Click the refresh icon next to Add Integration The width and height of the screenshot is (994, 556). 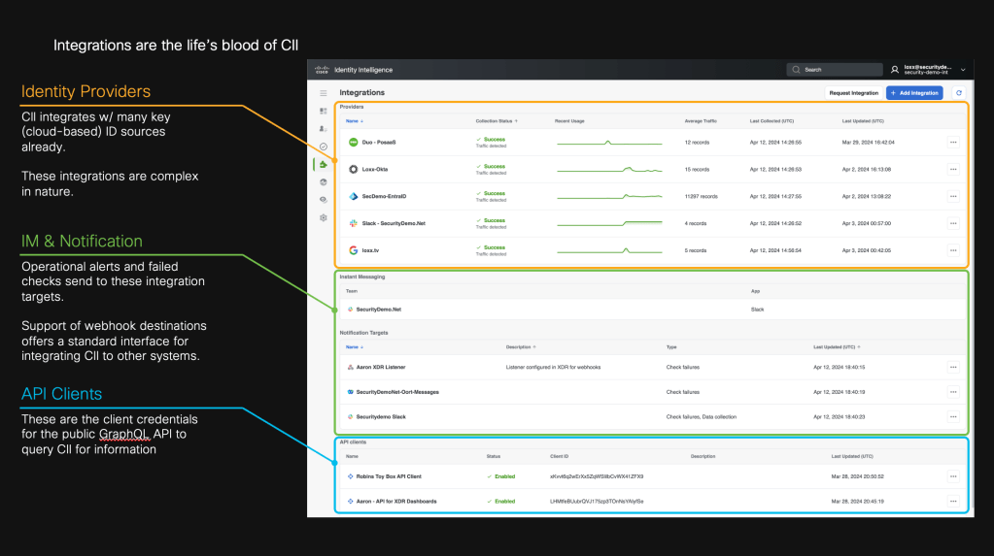[x=958, y=93]
